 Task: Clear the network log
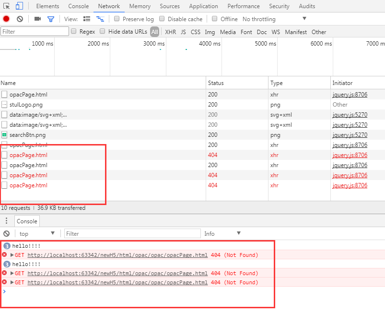tap(20, 19)
